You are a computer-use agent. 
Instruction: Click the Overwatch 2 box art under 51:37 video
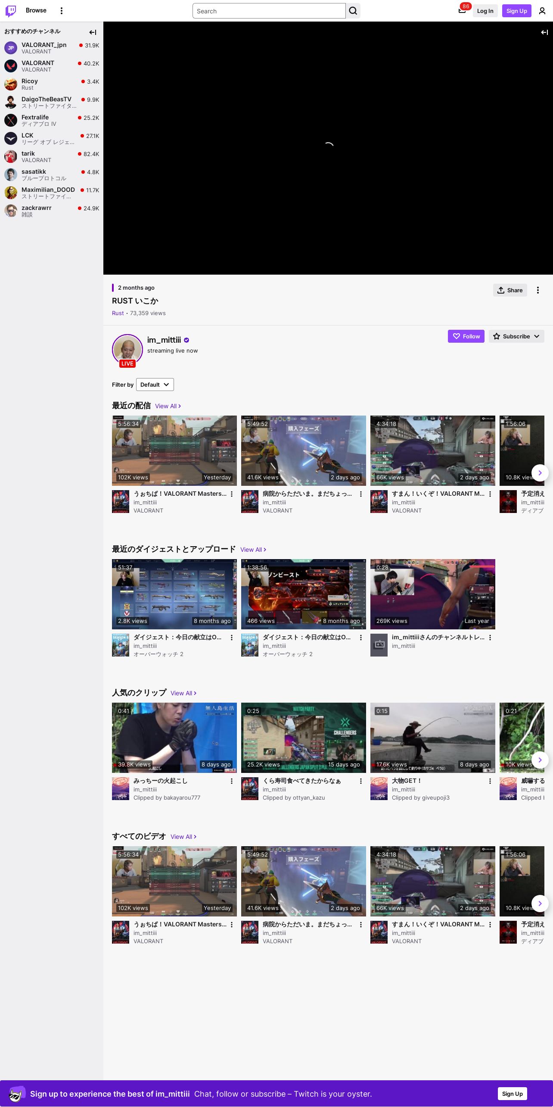coord(121,645)
